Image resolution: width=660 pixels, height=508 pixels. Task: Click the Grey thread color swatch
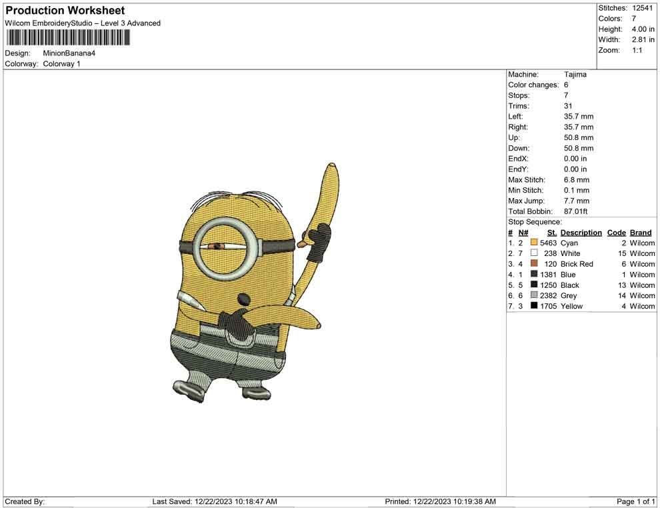tap(534, 295)
